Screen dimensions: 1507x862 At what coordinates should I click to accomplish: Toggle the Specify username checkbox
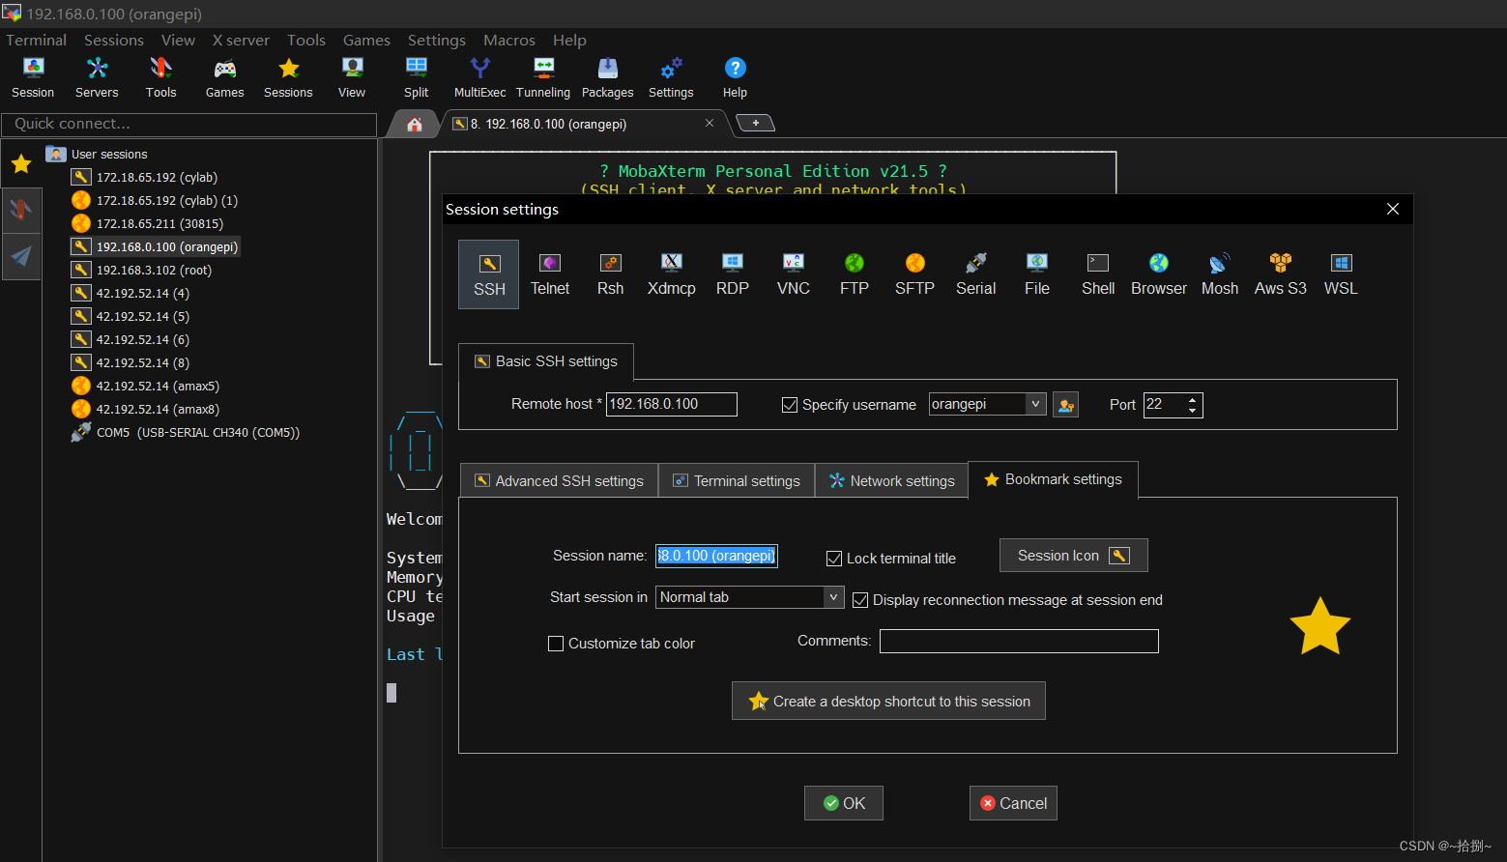790,405
